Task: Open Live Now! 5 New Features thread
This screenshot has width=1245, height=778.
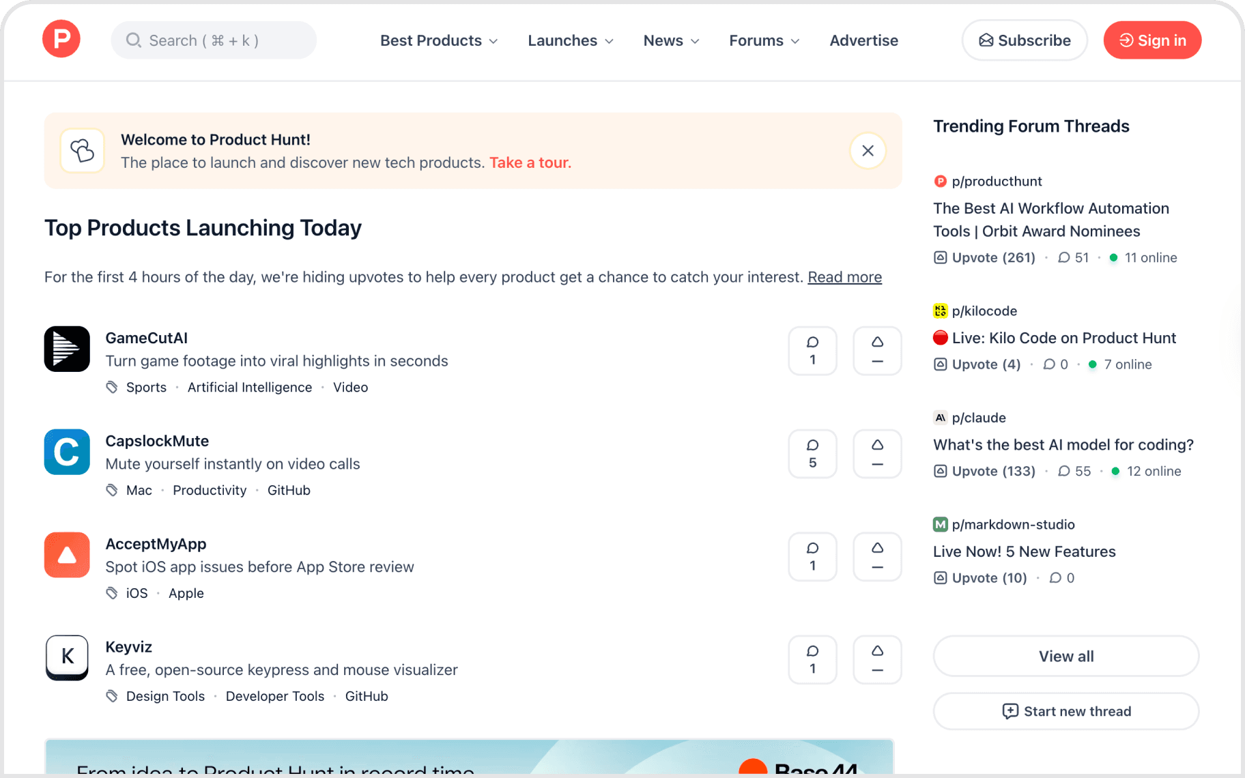Action: [1025, 551]
